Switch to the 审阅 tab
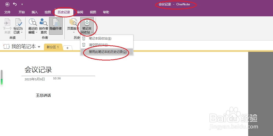Screen dimensions: 273x136 [80, 12]
